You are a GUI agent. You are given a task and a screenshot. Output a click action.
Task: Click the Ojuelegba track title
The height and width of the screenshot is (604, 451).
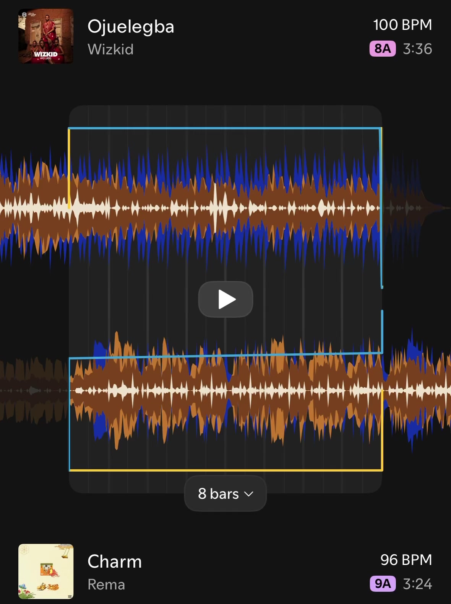[x=131, y=27]
